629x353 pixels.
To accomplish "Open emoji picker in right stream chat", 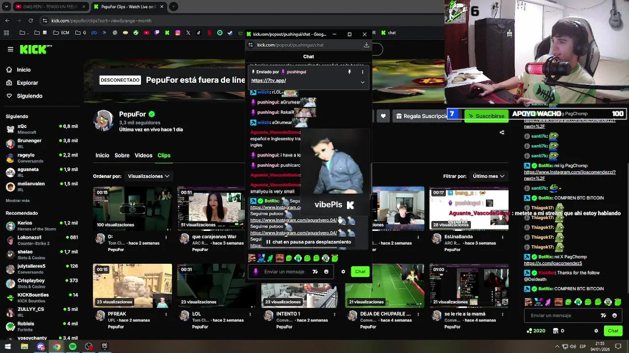I will pyautogui.click(x=614, y=315).
